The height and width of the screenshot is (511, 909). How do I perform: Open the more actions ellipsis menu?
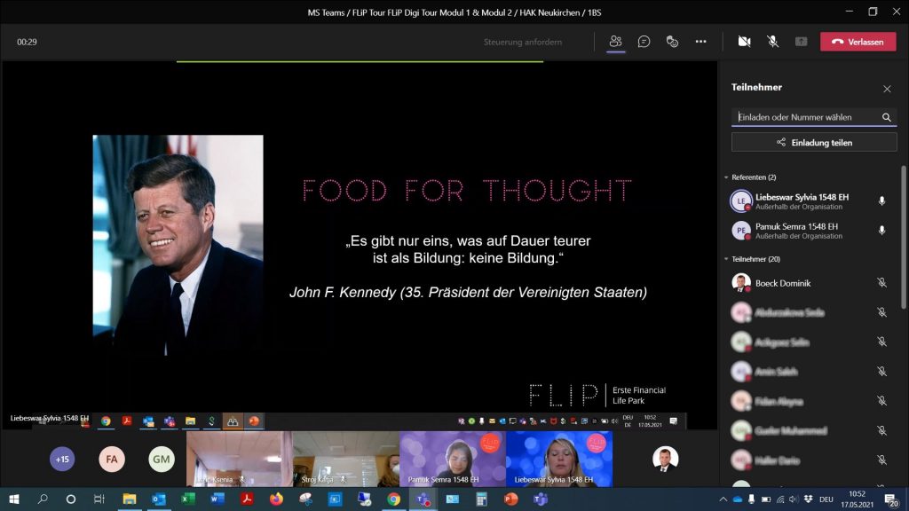point(700,42)
